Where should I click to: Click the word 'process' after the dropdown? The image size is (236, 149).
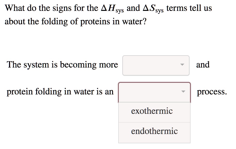click(212, 92)
